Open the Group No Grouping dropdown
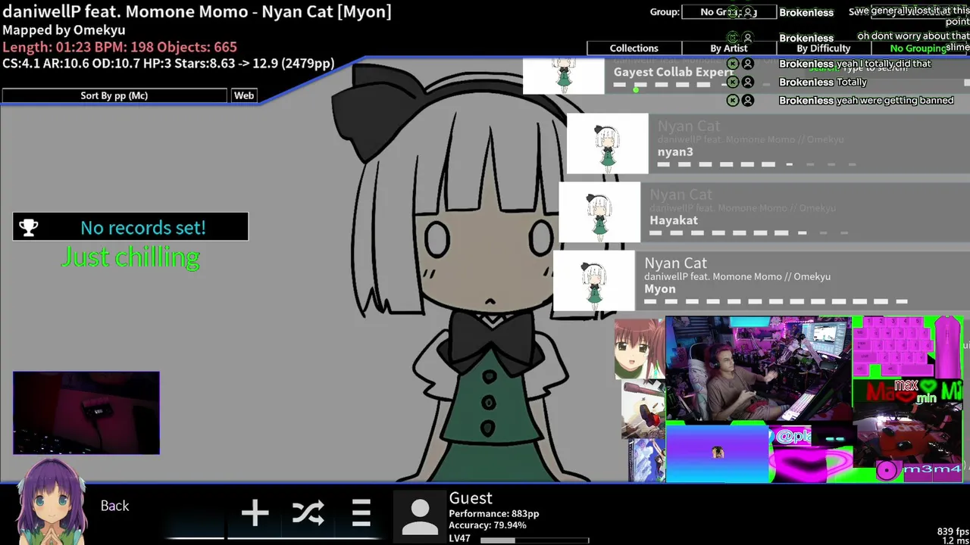The image size is (970, 545). pyautogui.click(x=729, y=12)
